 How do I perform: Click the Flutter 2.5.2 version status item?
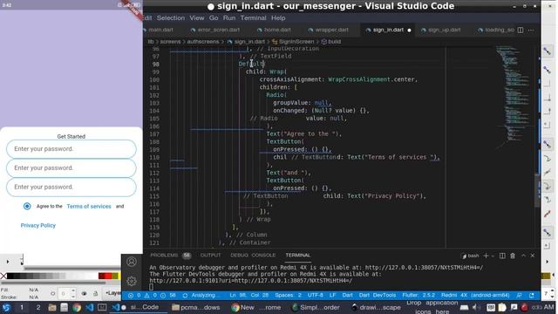click(418, 296)
